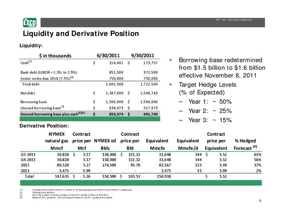Click the 2013 hedged percentage 2%
Image resolution: width=282 pixels, height=218 pixels.
tap(259, 171)
